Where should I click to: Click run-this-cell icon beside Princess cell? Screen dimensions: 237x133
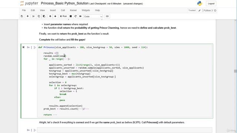[x=23, y=47]
